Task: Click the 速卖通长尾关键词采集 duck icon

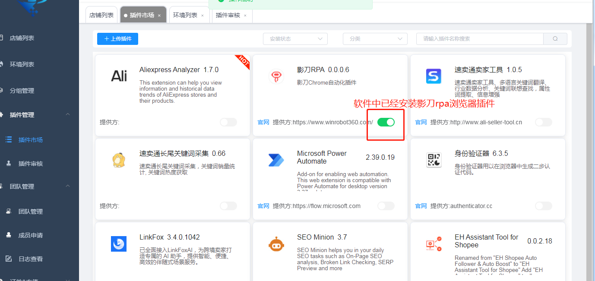Action: click(x=119, y=160)
